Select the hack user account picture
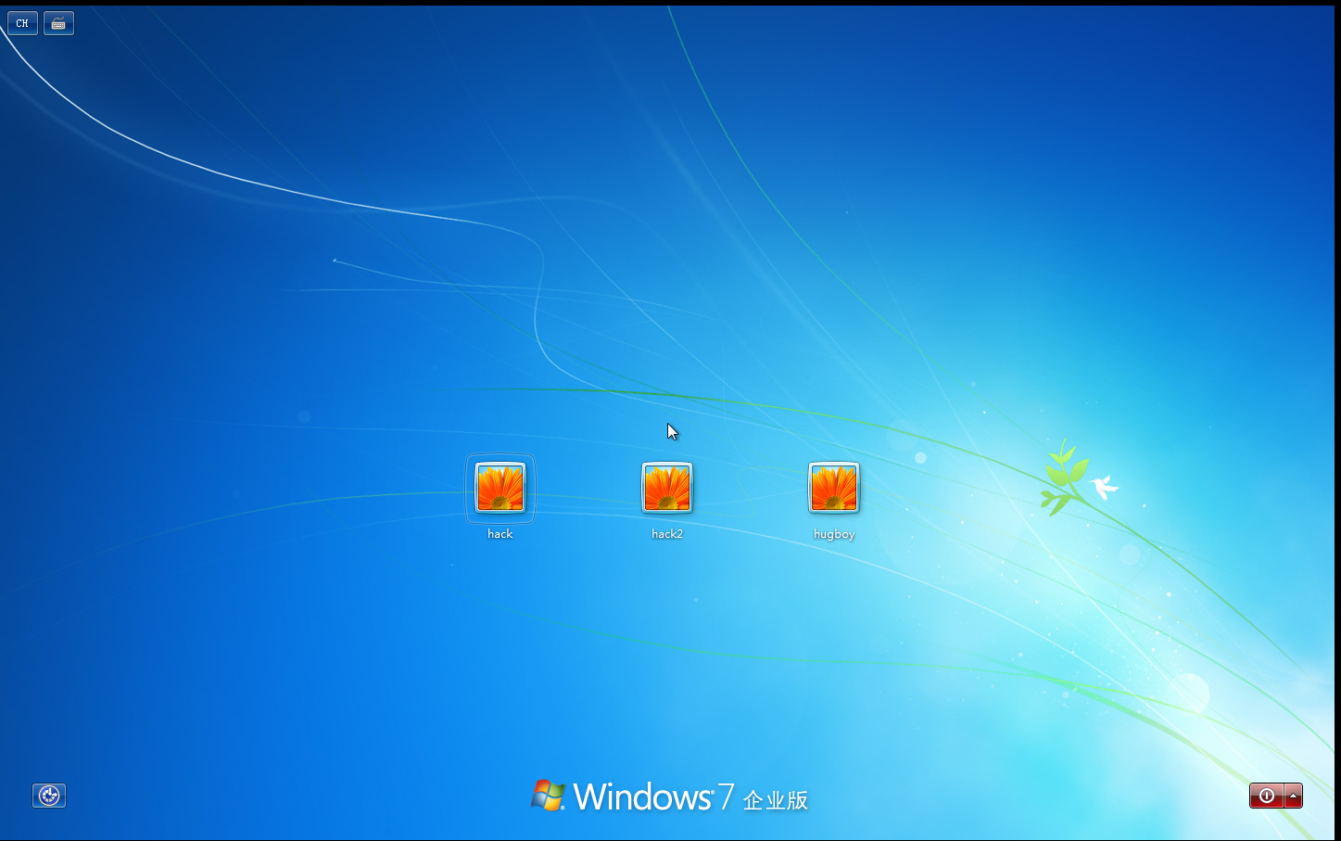Image resolution: width=1341 pixels, height=841 pixels. click(500, 488)
